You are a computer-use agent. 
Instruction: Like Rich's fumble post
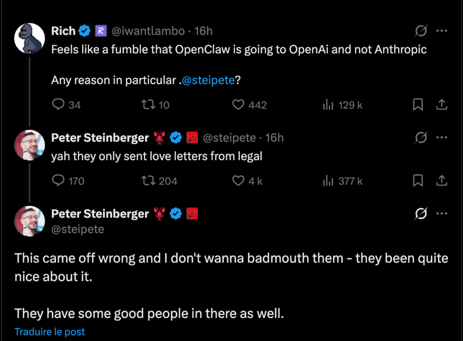point(238,104)
